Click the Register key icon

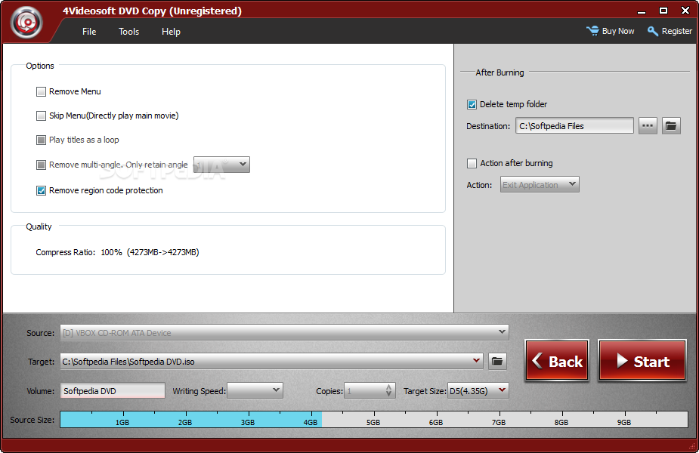[x=653, y=31]
